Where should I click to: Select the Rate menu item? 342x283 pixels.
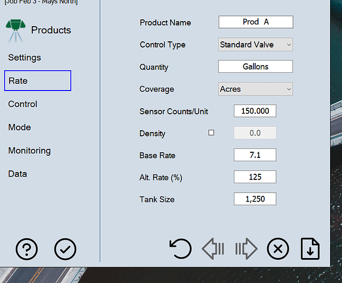37,81
